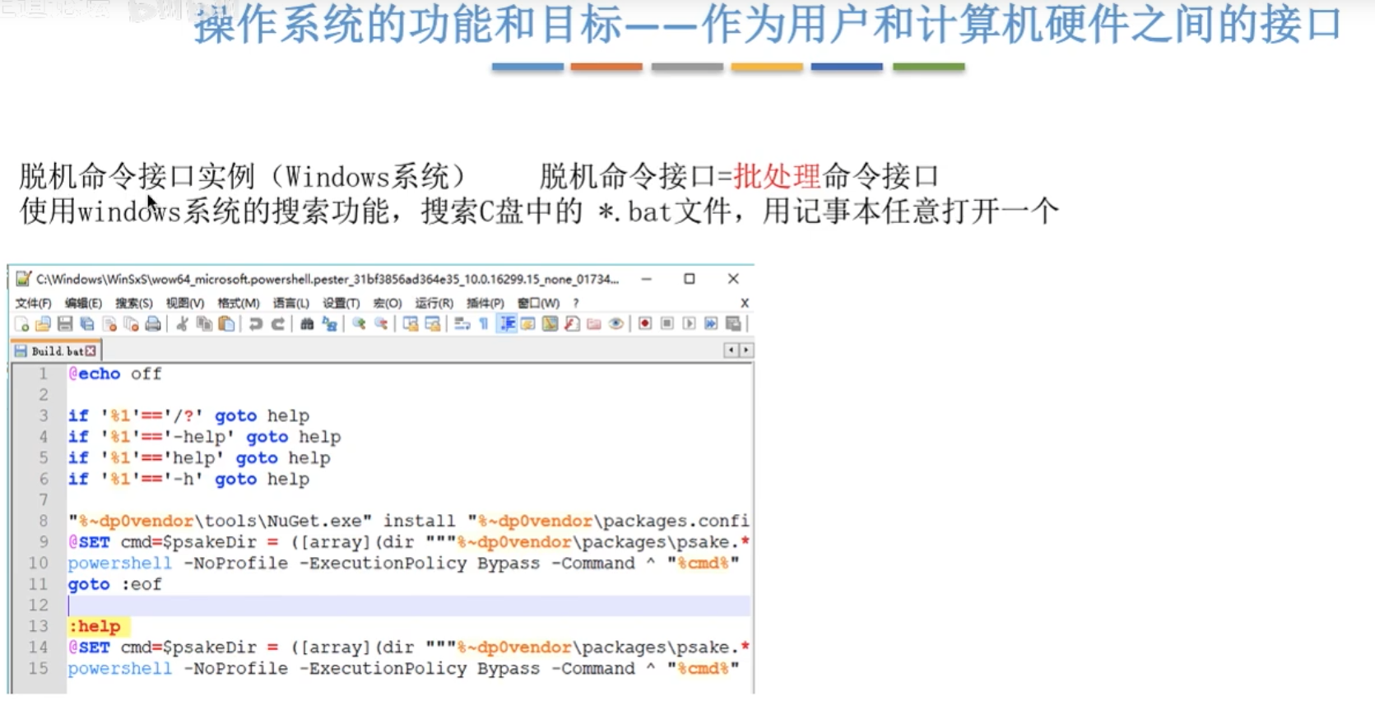Play back the recorded macro icon
1375x710 pixels.
[690, 324]
